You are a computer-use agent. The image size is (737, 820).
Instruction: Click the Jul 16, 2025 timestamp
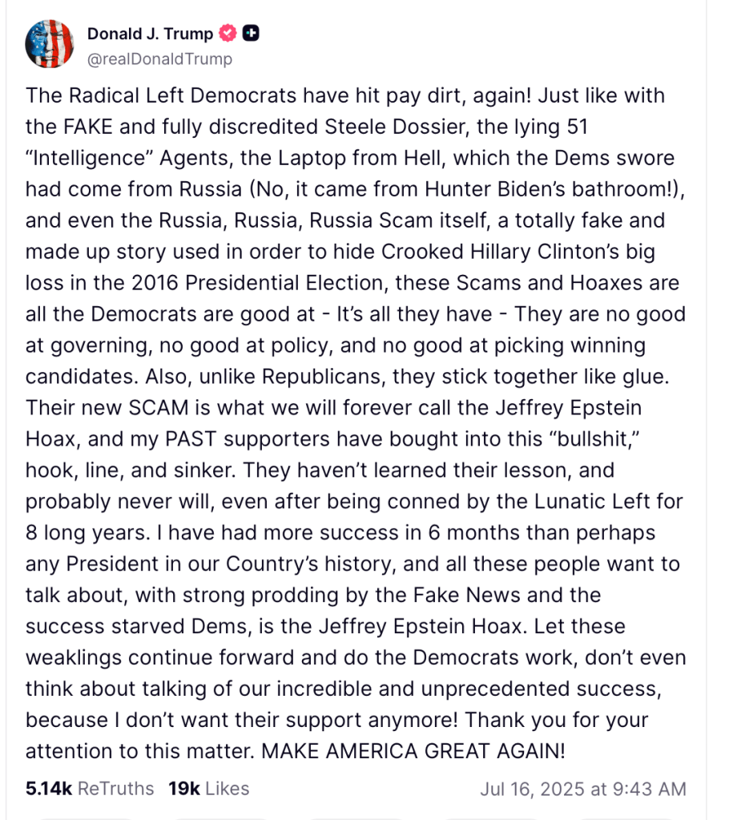click(x=582, y=788)
